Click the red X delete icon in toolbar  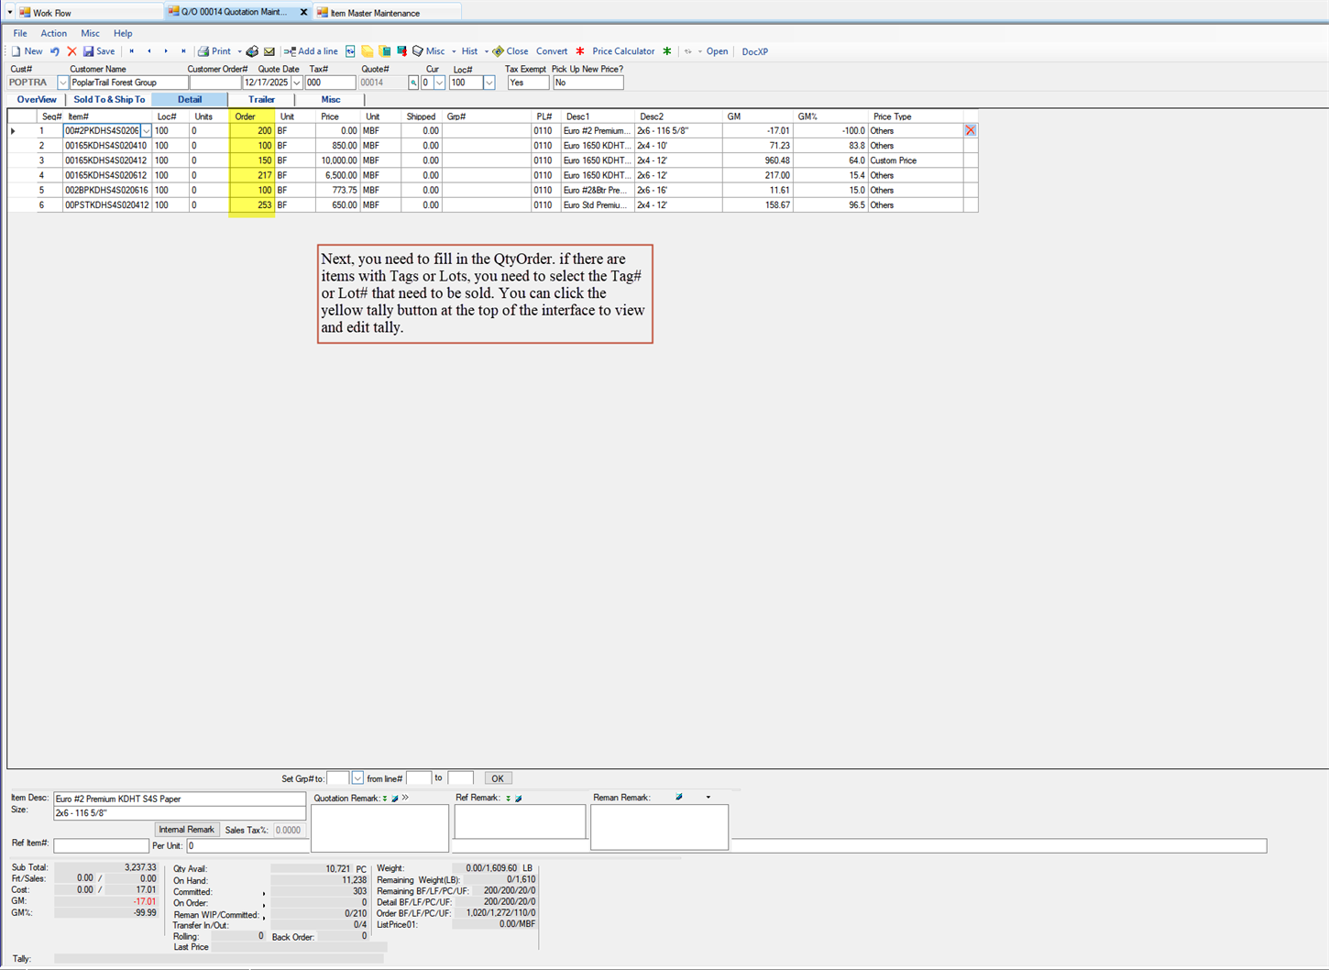pyautogui.click(x=72, y=50)
